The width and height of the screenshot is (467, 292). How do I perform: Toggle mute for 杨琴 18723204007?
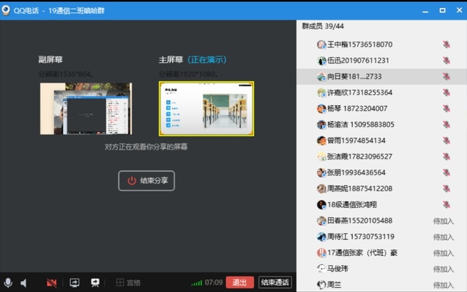point(446,109)
